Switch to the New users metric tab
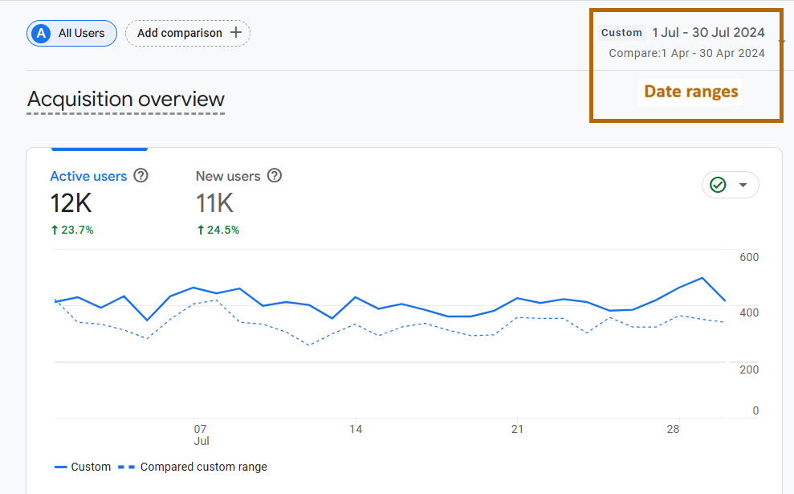The height and width of the screenshot is (494, 794). pos(228,177)
